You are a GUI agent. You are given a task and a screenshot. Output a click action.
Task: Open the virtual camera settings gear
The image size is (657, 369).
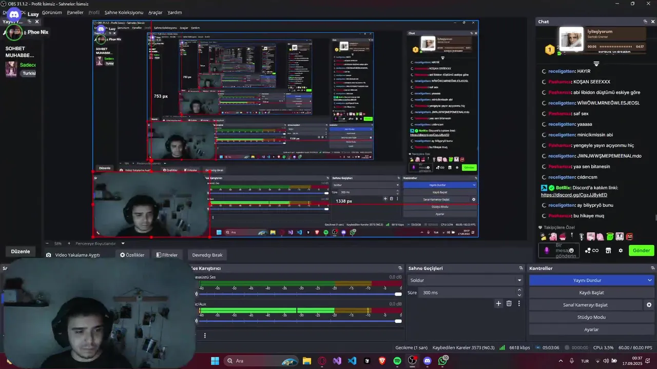tap(649, 305)
